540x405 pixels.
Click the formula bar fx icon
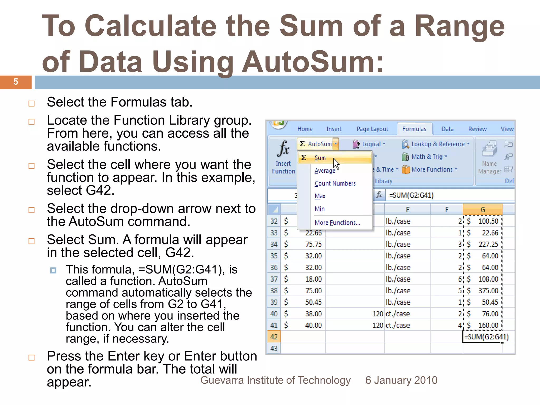click(x=379, y=195)
